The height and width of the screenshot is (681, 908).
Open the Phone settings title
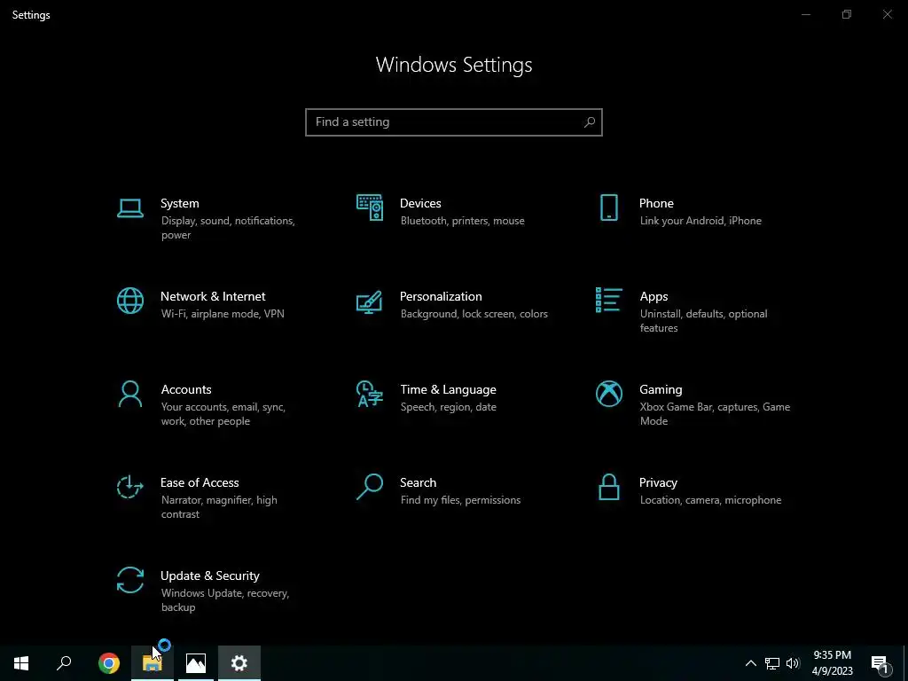656,203
